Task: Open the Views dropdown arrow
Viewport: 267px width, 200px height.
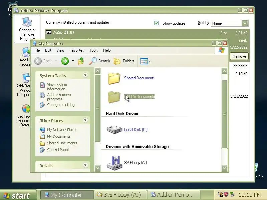Action: [x=150, y=61]
